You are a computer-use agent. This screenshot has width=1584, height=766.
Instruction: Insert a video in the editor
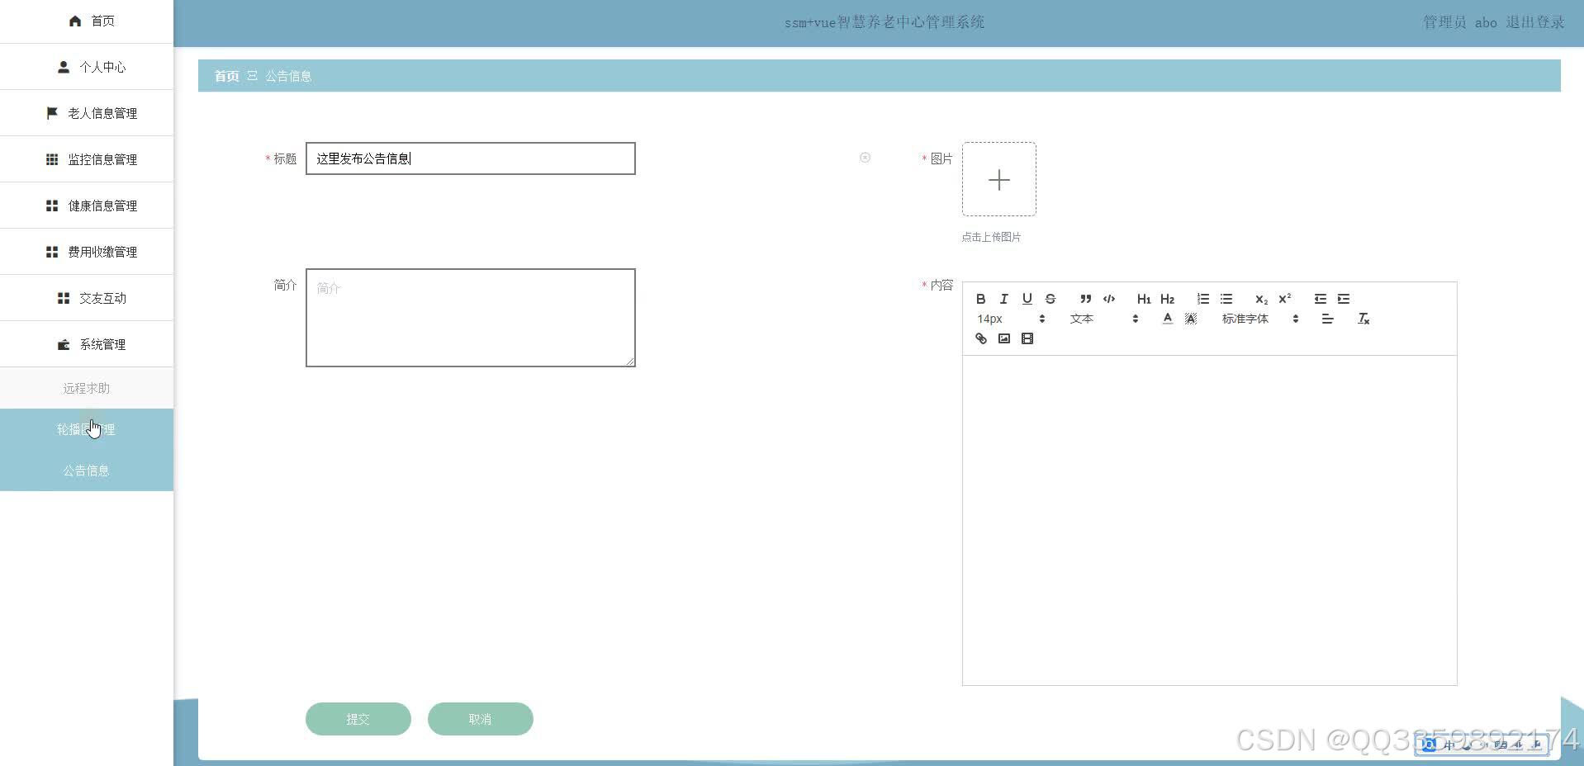[1027, 338]
